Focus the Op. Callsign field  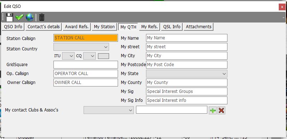86,74
